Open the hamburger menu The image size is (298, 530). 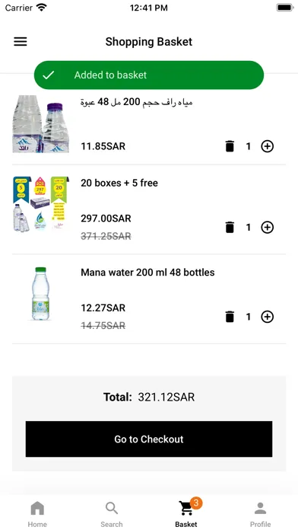pyautogui.click(x=21, y=42)
